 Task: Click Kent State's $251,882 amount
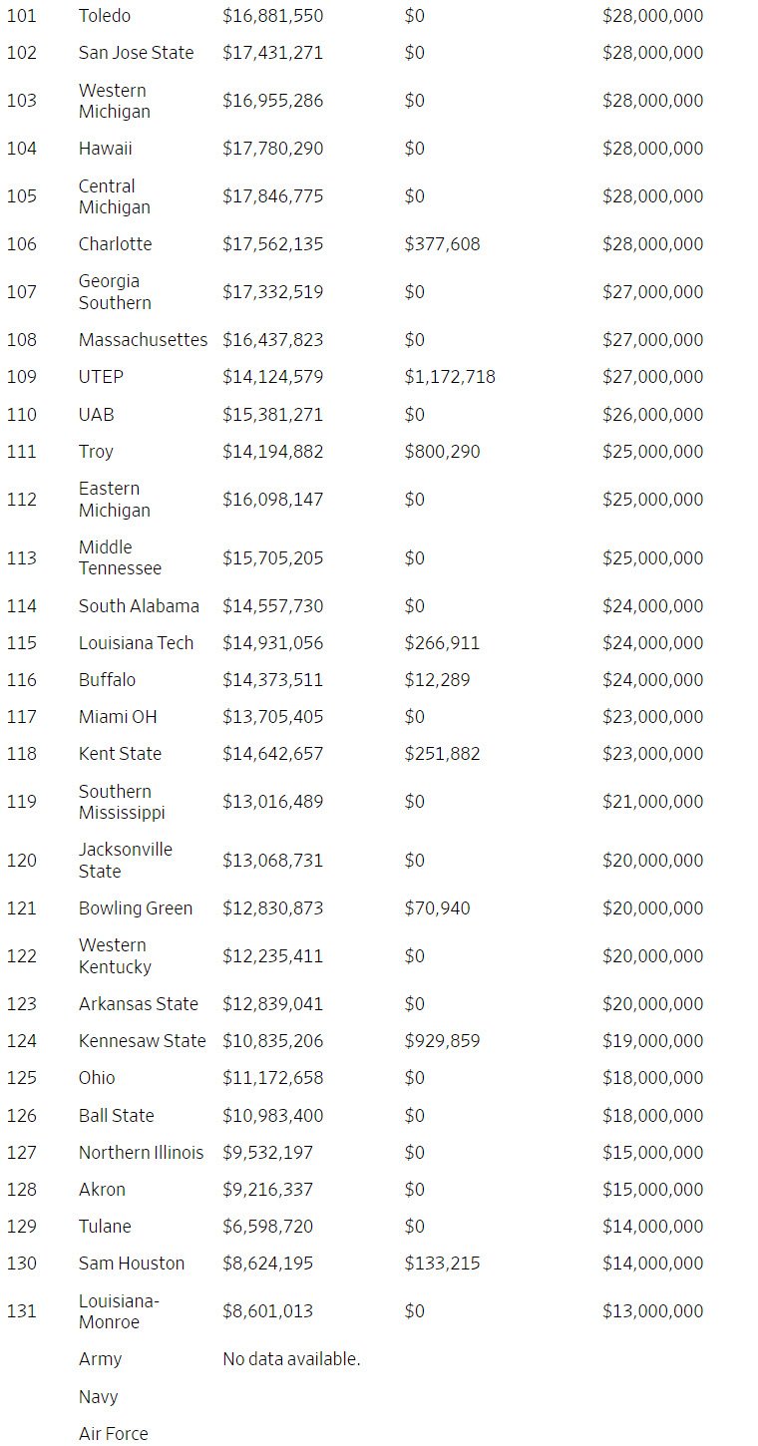click(x=442, y=754)
